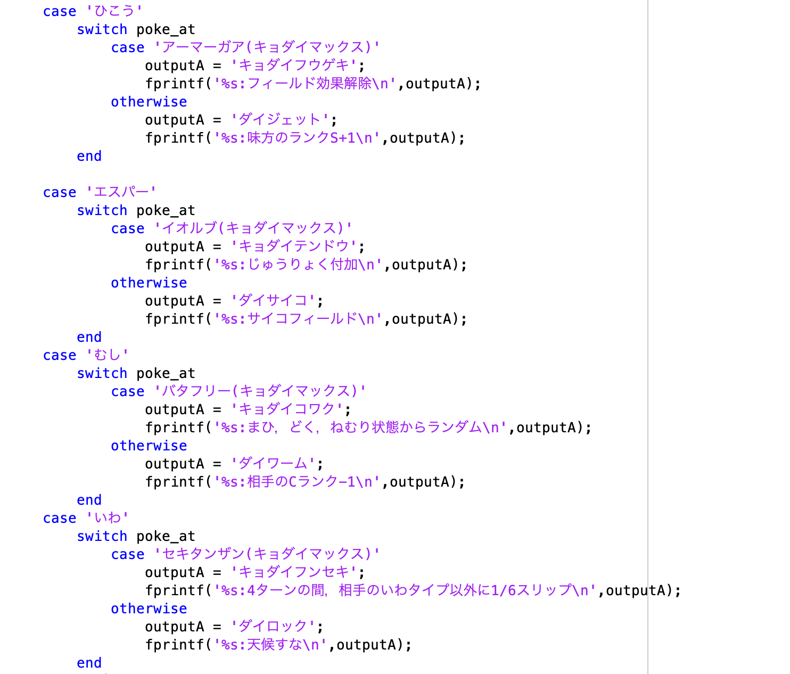Click 'セキタンザン(キョダイマックス)' case string
The height and width of the screenshot is (674, 790).
pos(267,554)
